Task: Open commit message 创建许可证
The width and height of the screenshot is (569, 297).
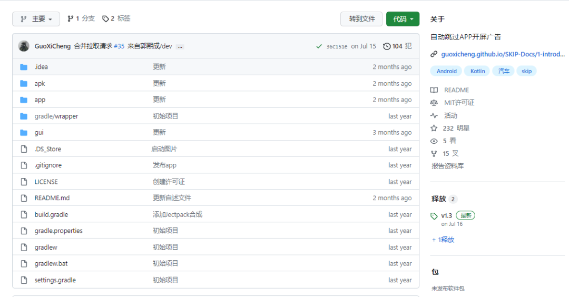Action: [x=169, y=182]
